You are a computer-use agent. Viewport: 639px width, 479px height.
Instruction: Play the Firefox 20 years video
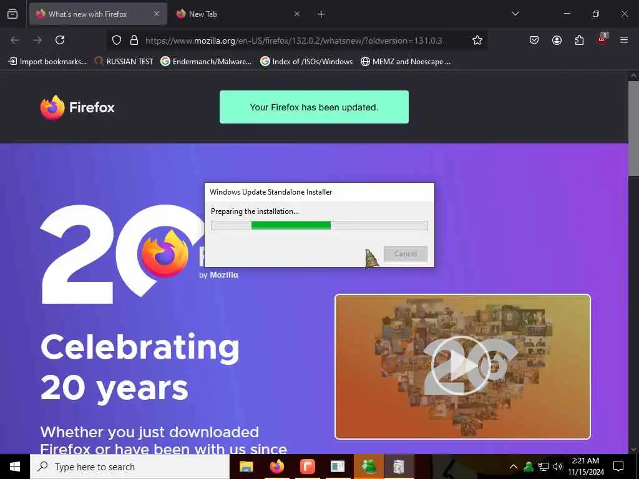pos(461,365)
